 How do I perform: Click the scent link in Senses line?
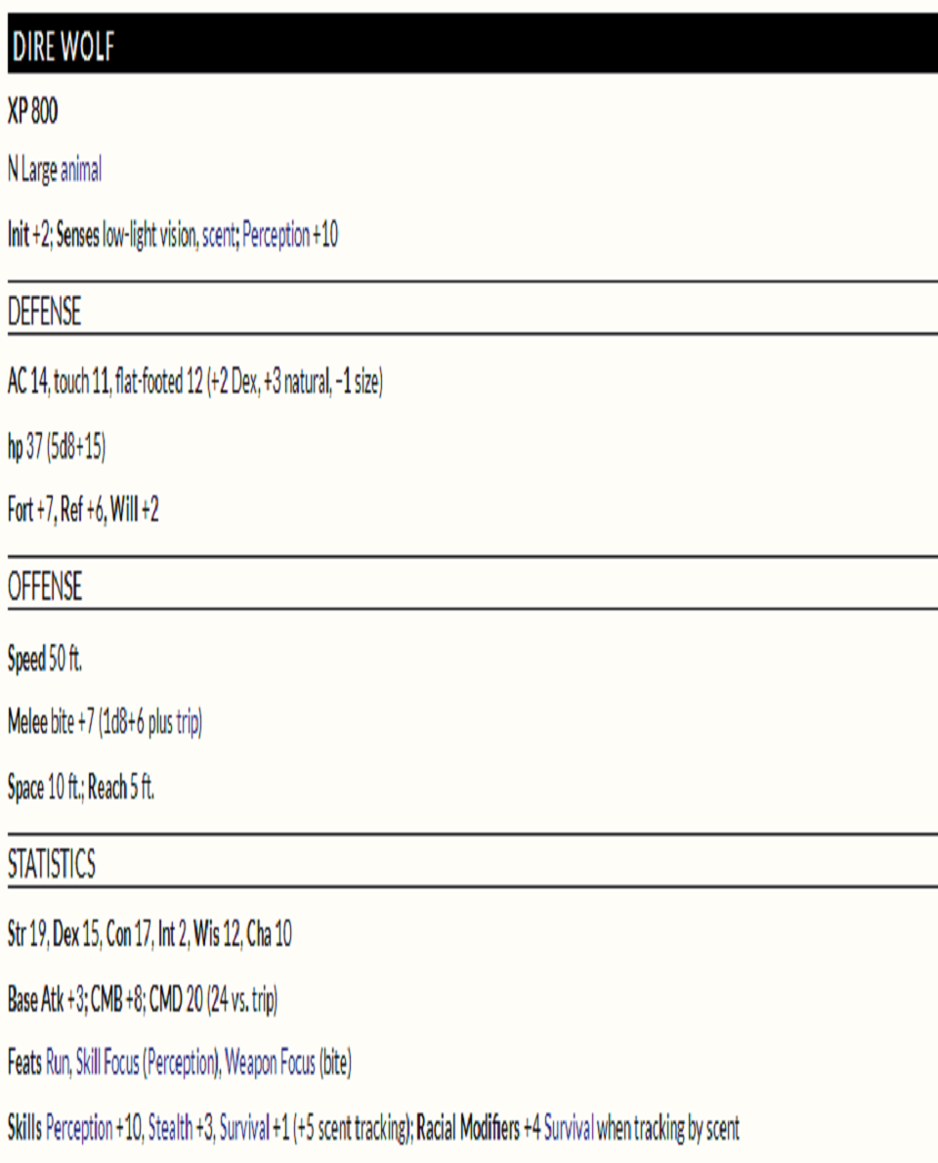(x=218, y=237)
